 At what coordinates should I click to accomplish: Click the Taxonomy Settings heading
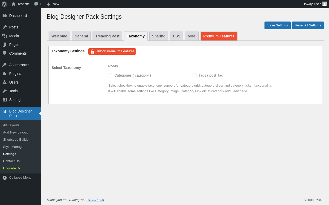[x=68, y=51]
